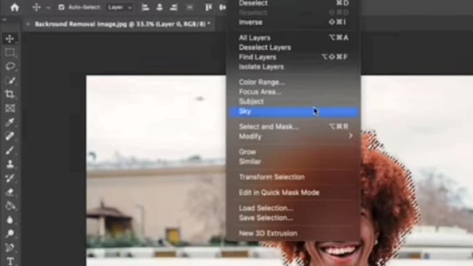Toggle the Auto-Select checkbox

tap(61, 7)
